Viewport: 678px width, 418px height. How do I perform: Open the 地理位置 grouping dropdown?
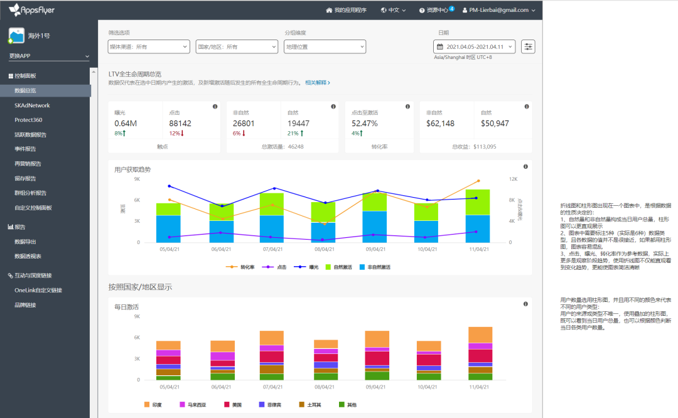pos(325,46)
